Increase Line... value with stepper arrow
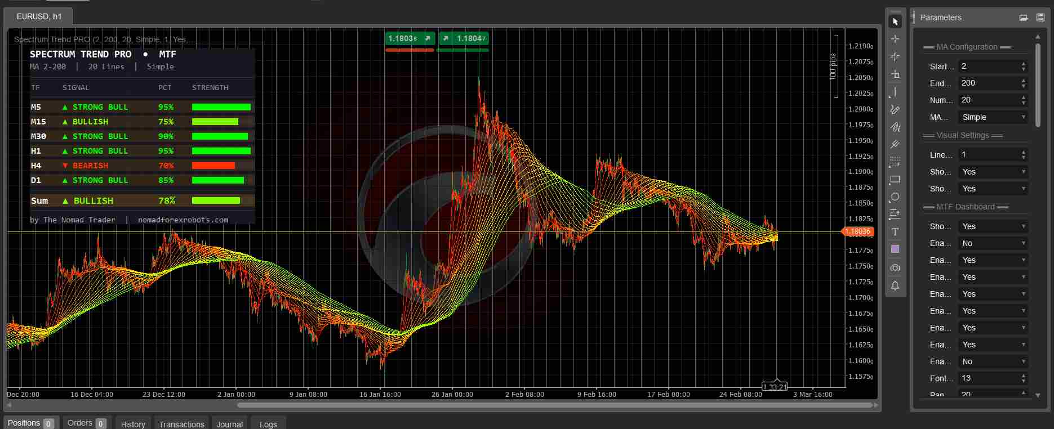Image resolution: width=1054 pixels, height=429 pixels. [1024, 151]
